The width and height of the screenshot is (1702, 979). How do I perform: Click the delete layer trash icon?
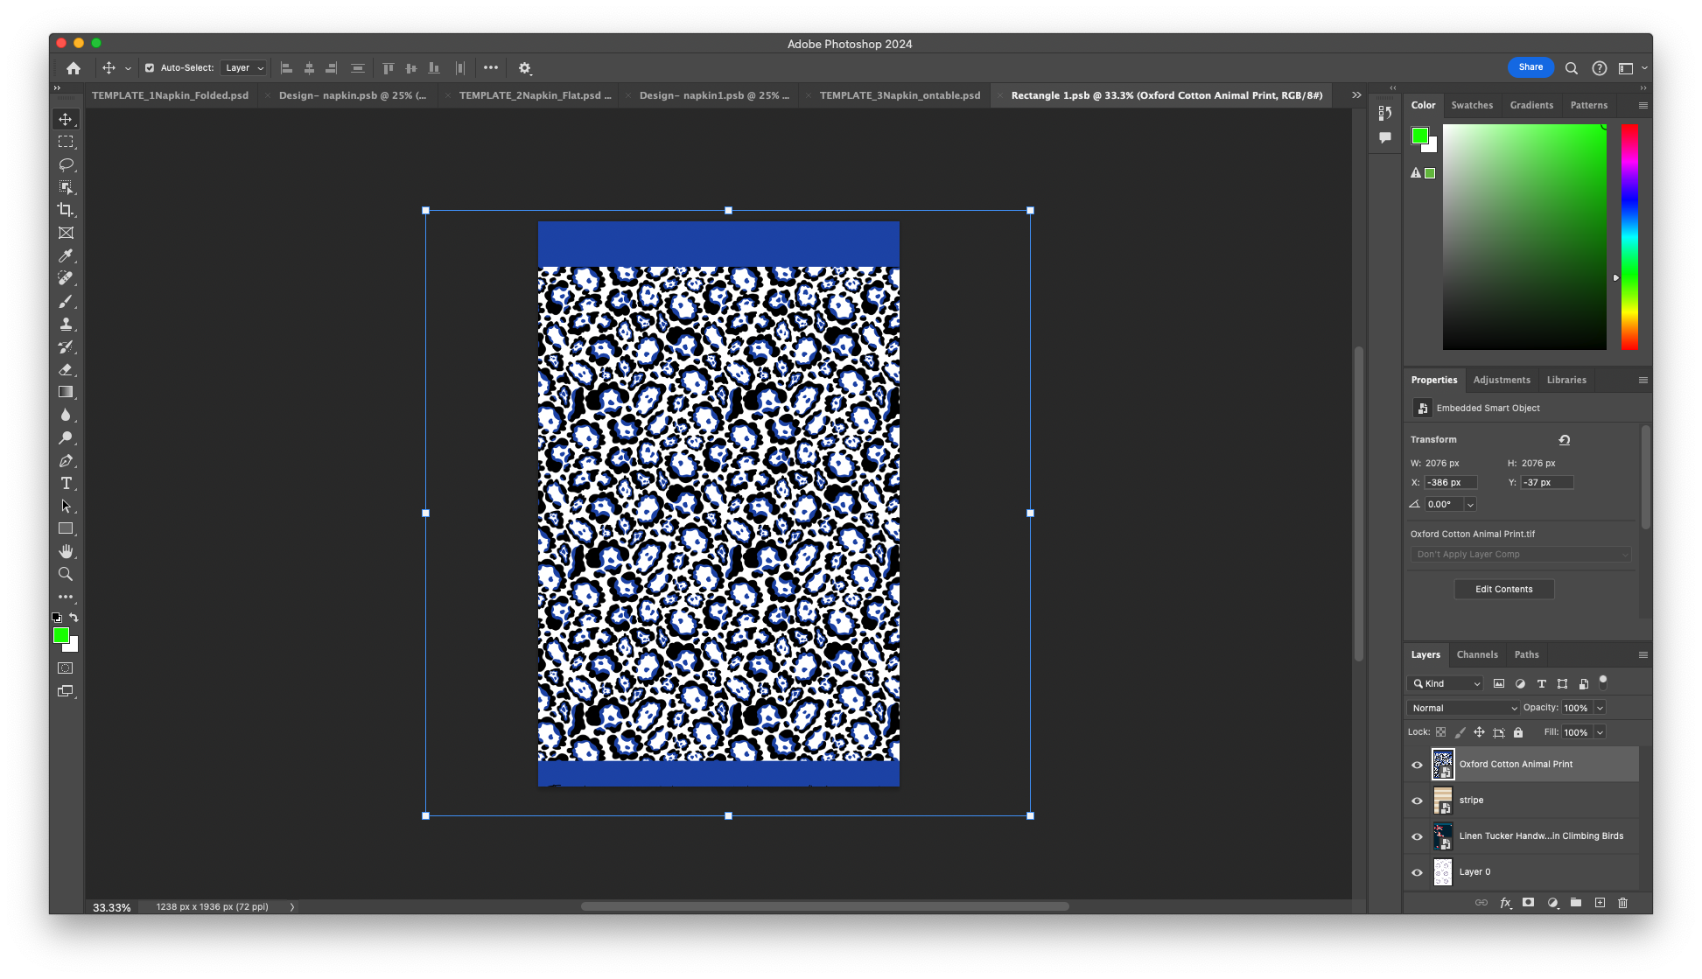point(1622,903)
